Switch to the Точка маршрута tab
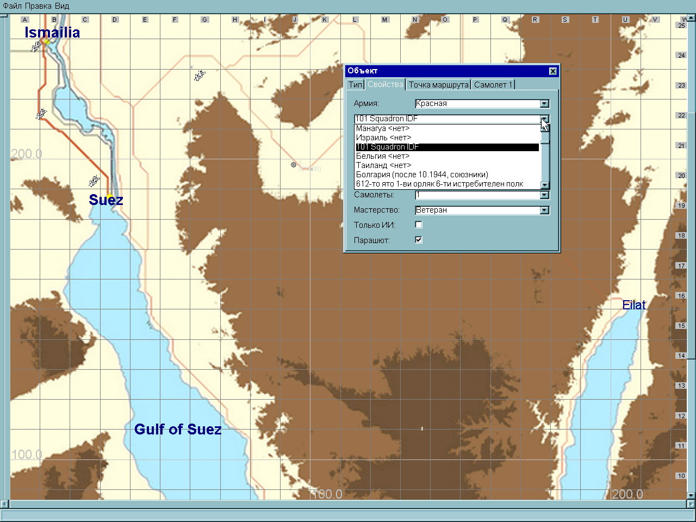696x522 pixels. click(x=438, y=84)
